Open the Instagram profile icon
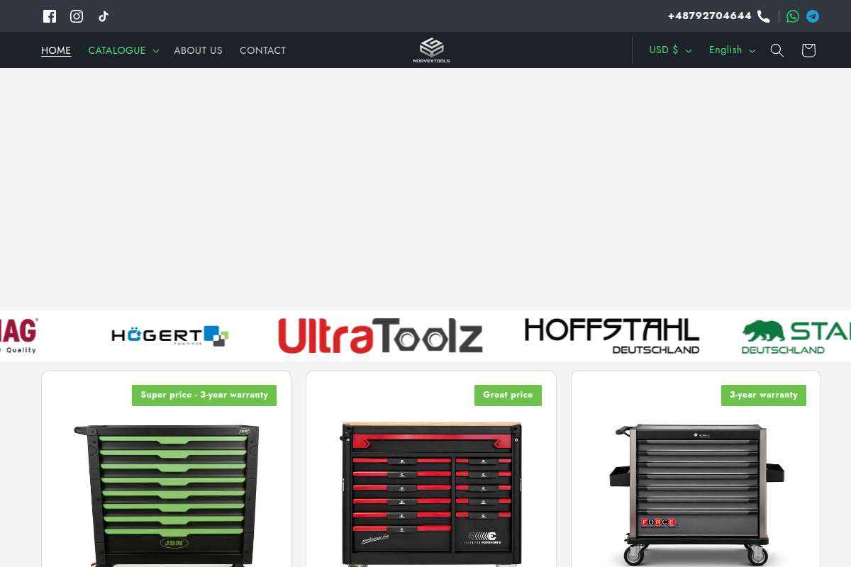This screenshot has width=851, height=567. pyautogui.click(x=77, y=16)
